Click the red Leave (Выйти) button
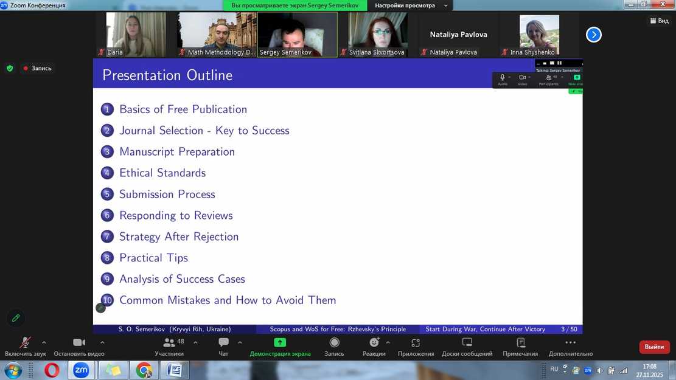The width and height of the screenshot is (676, 380). [654, 347]
